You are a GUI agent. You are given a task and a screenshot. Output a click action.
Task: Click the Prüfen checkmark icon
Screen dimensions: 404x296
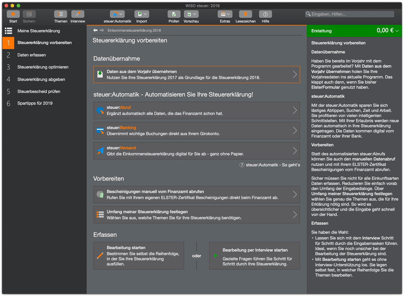point(174,14)
